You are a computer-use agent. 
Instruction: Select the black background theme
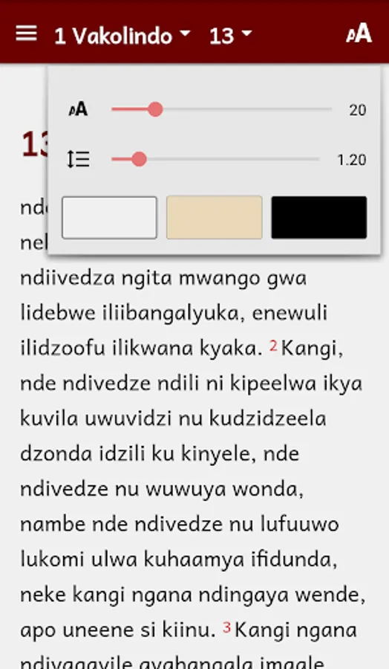pos(319,218)
